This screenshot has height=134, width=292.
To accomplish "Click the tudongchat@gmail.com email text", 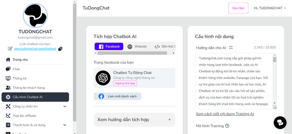I will pyautogui.click(x=35, y=37).
